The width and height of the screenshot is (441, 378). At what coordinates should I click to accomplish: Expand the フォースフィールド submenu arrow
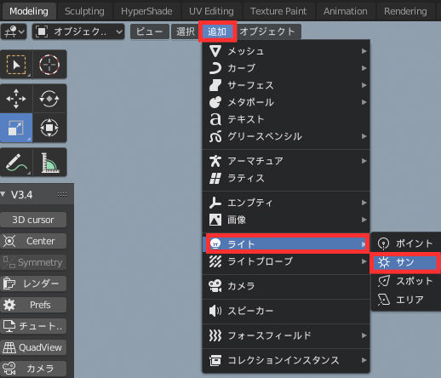point(364,336)
